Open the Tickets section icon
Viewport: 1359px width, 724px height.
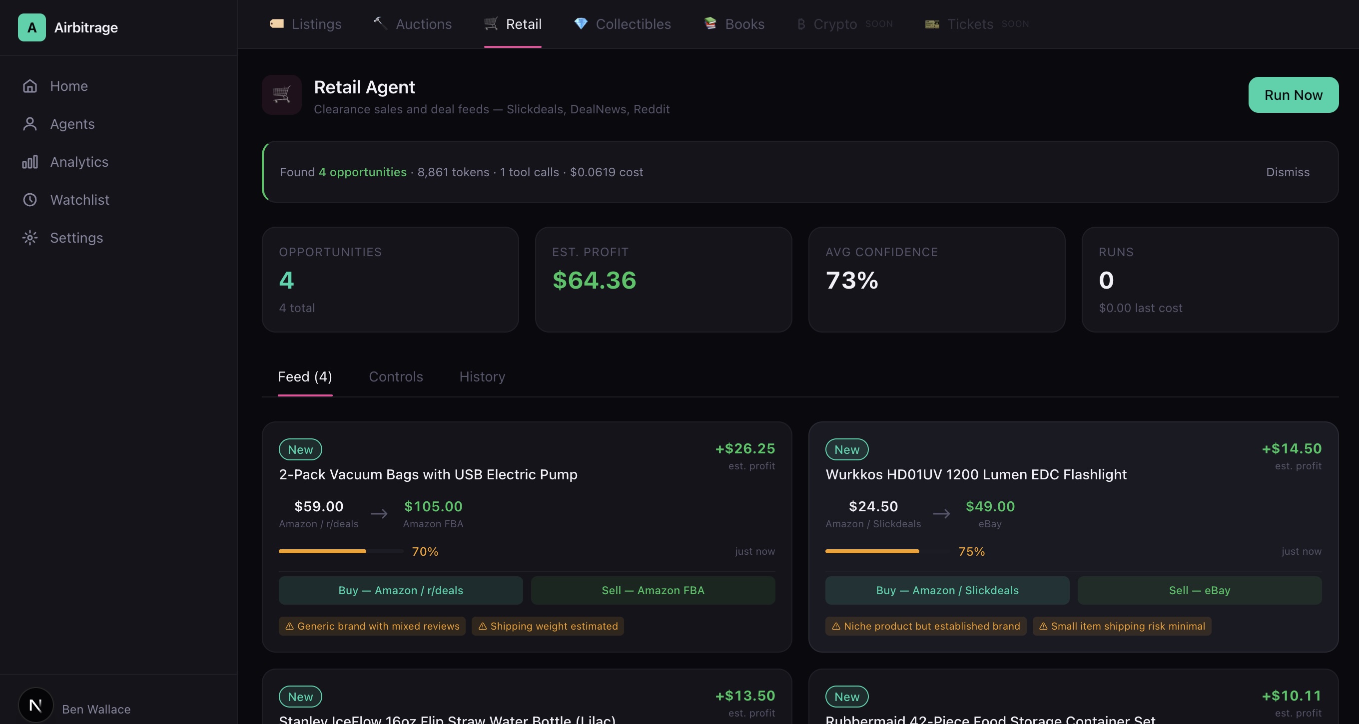point(932,24)
